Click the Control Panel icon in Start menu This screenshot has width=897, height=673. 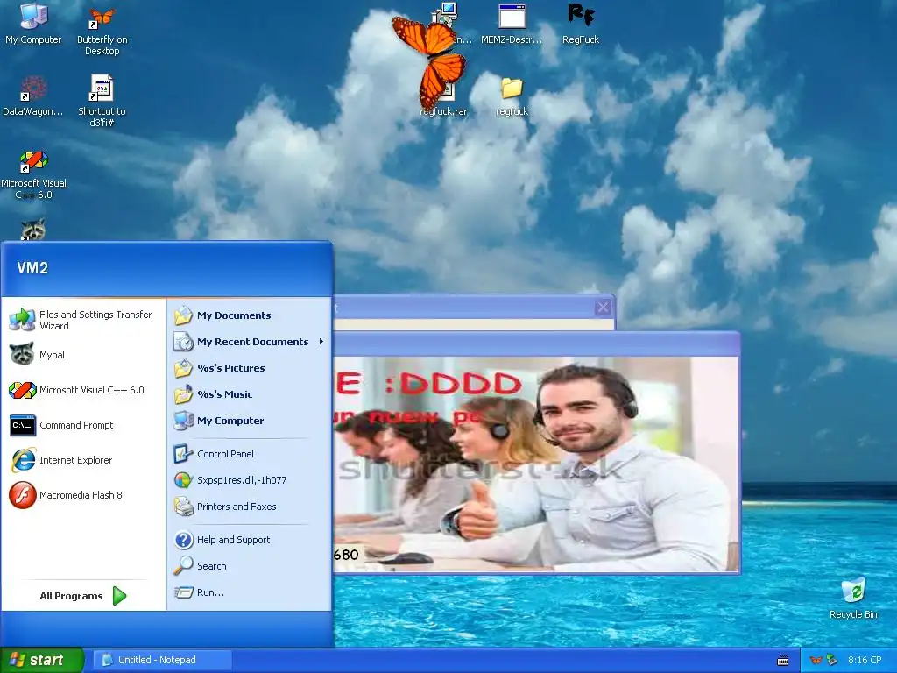coord(183,454)
